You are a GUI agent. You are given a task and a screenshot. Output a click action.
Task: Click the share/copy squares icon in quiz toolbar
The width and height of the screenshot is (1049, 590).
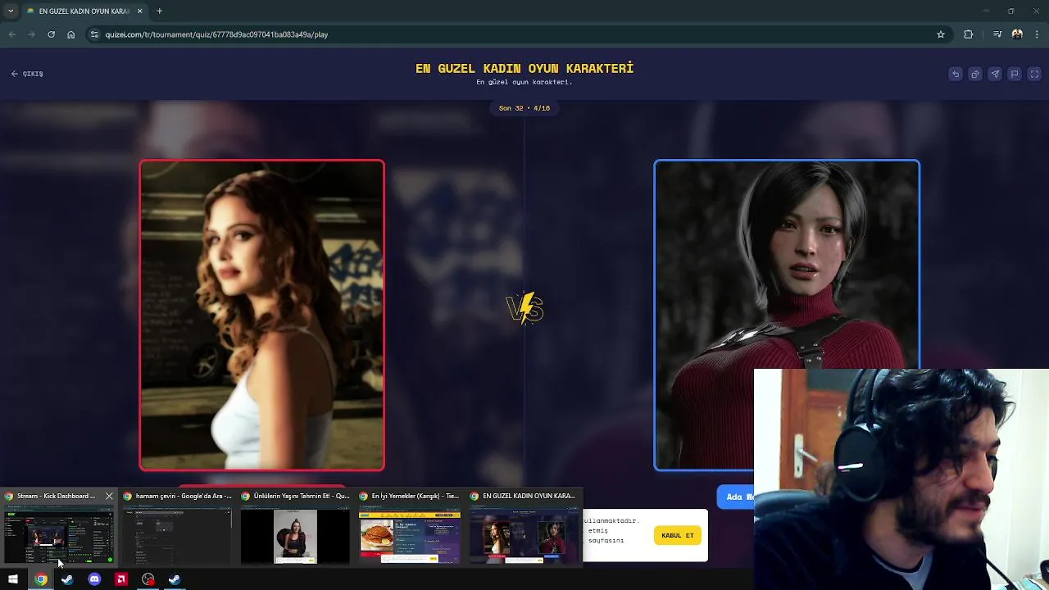tap(975, 74)
